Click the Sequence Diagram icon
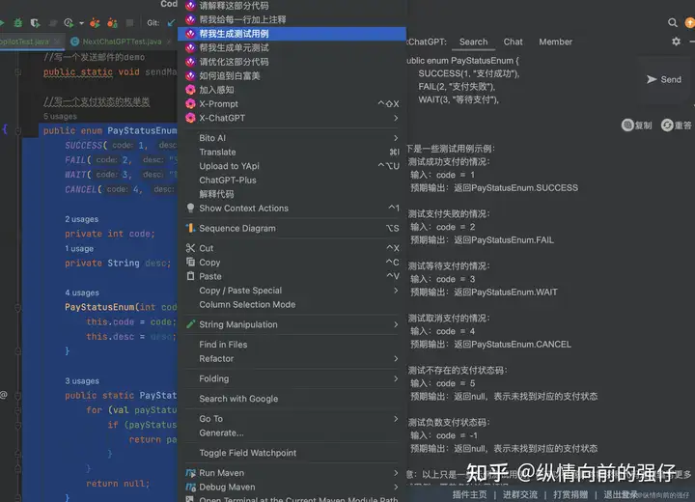 pyautogui.click(x=190, y=228)
